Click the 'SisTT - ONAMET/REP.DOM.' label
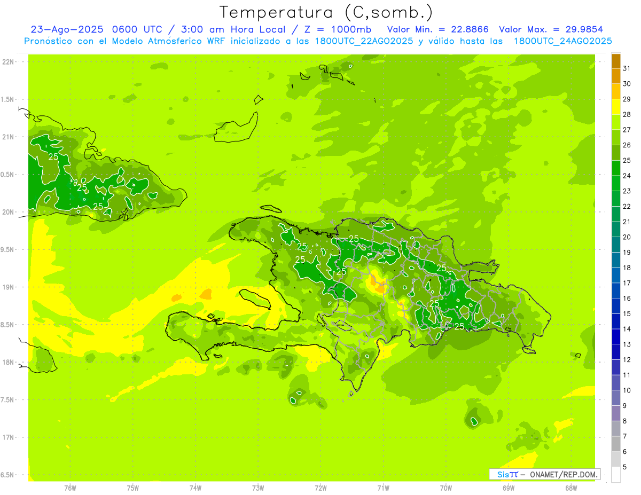The width and height of the screenshot is (641, 495). 545,474
